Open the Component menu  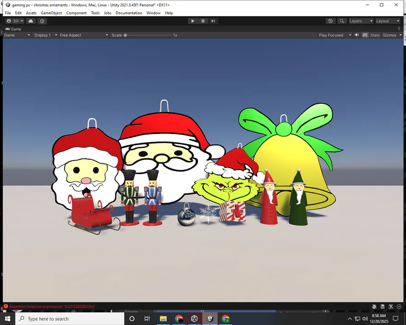click(x=76, y=13)
